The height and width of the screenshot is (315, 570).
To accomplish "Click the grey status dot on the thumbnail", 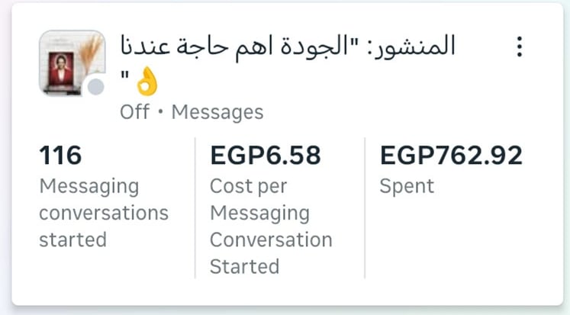I will [95, 87].
